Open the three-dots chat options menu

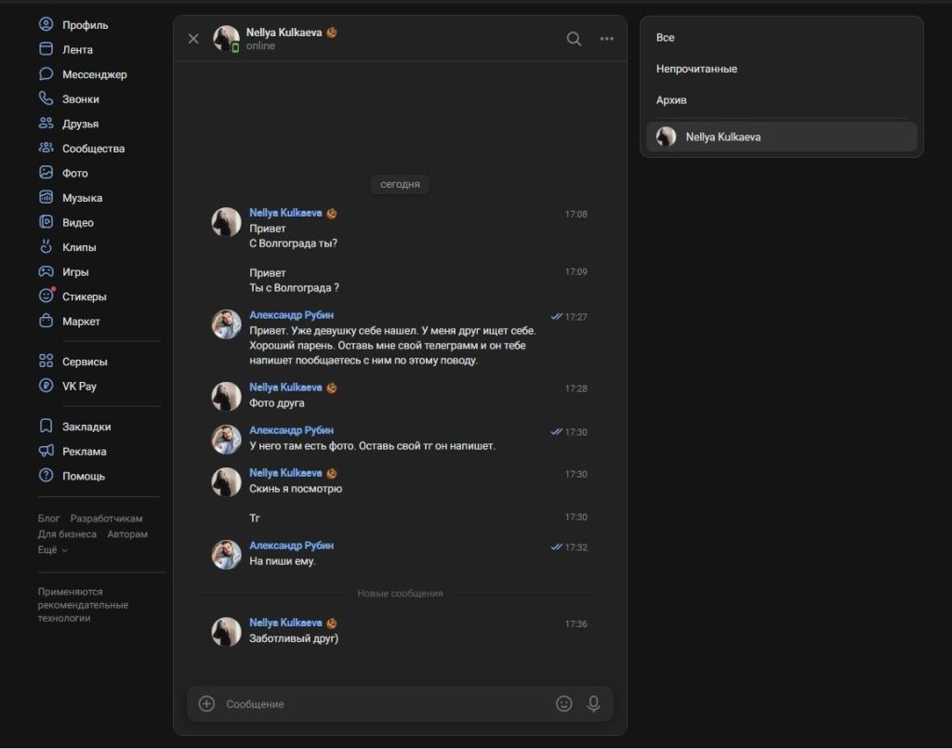point(607,39)
